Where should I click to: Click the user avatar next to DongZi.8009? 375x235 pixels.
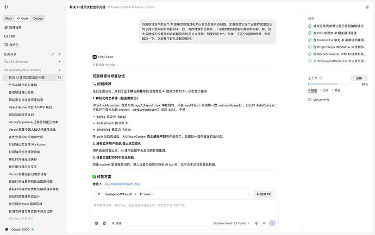[7, 229]
